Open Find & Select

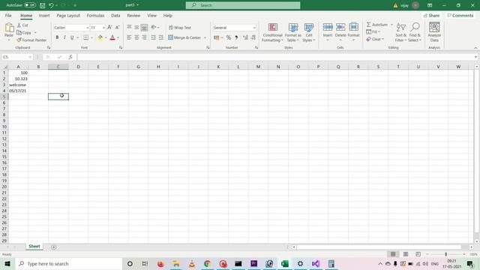[x=415, y=32]
